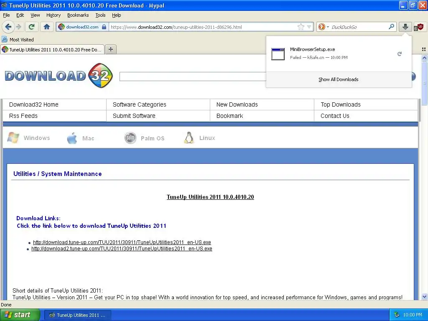
Task: Open the Most Visited bookmarks folder
Action: 18,40
